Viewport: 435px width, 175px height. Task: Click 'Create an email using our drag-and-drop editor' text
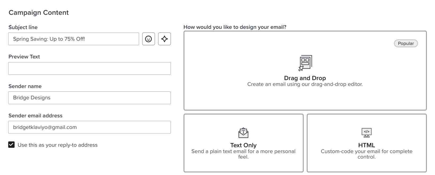pyautogui.click(x=305, y=84)
